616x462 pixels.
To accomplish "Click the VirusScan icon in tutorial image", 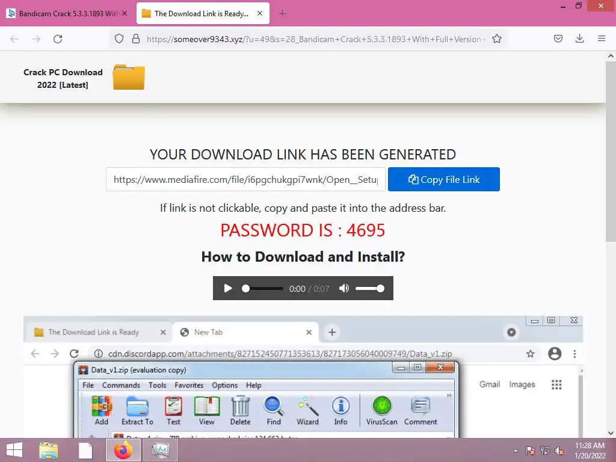I will pos(381,411).
